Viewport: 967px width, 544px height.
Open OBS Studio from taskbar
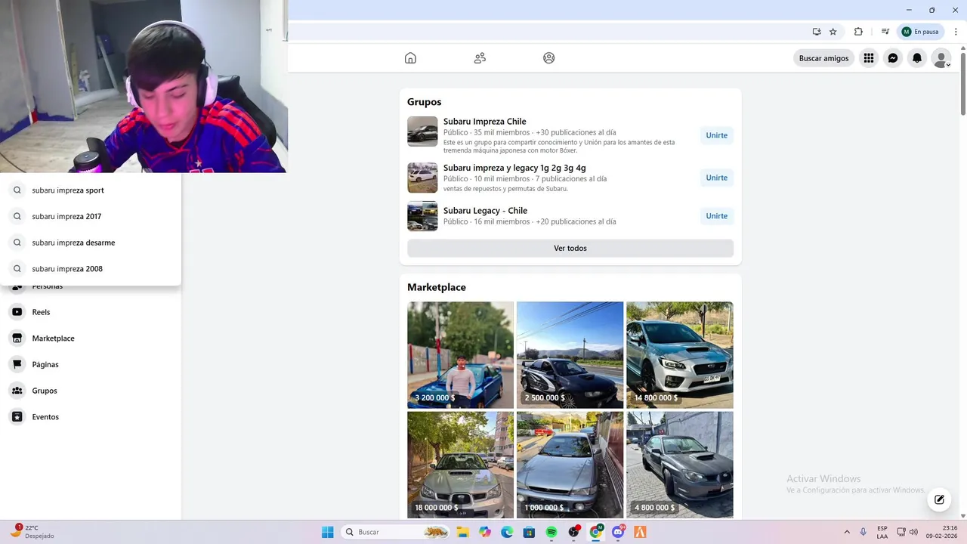click(573, 532)
